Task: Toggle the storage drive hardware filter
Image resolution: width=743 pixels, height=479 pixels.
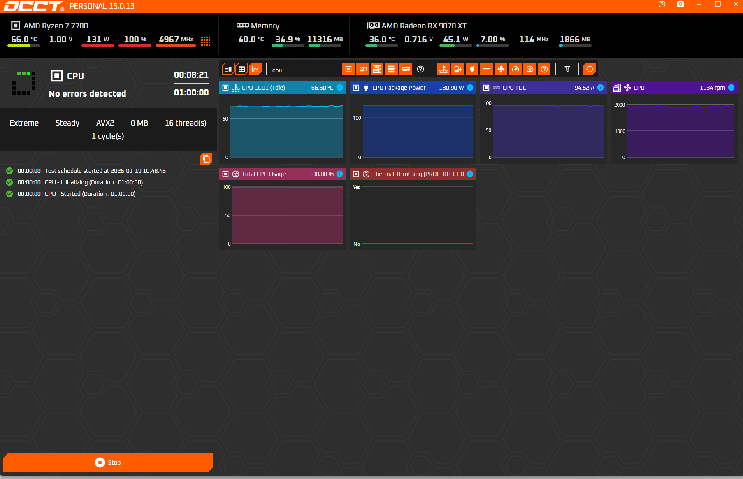Action: pos(391,69)
